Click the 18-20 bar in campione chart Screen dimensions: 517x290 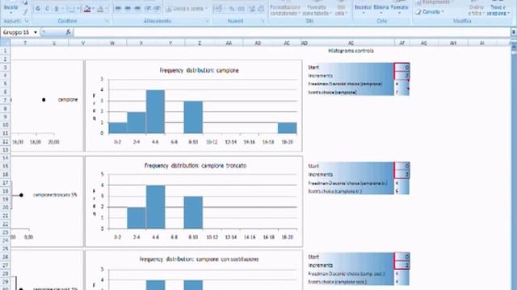pos(288,128)
